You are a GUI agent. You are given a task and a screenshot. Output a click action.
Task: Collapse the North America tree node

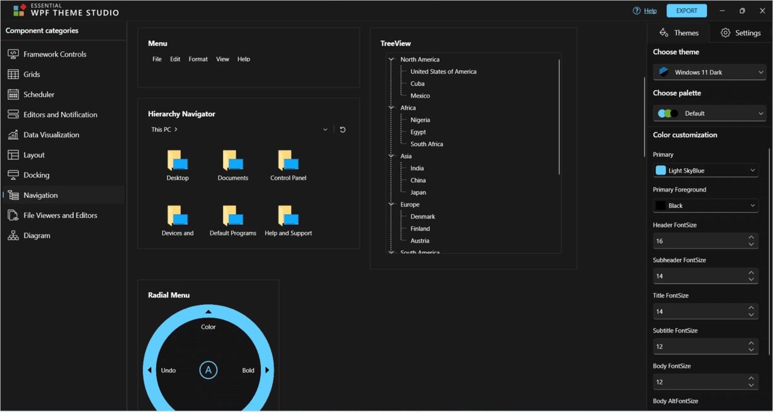(x=391, y=60)
